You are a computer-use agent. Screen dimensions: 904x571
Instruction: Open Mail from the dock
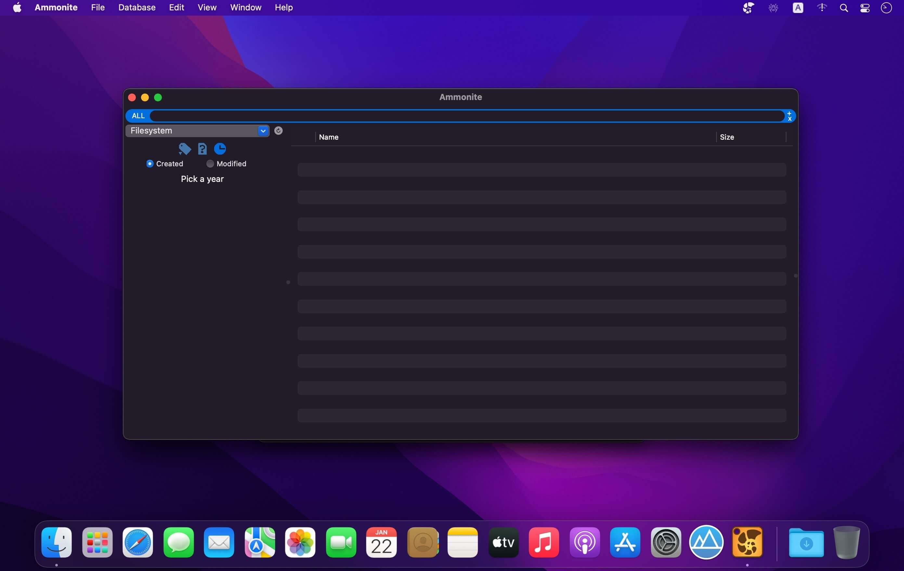[219, 542]
